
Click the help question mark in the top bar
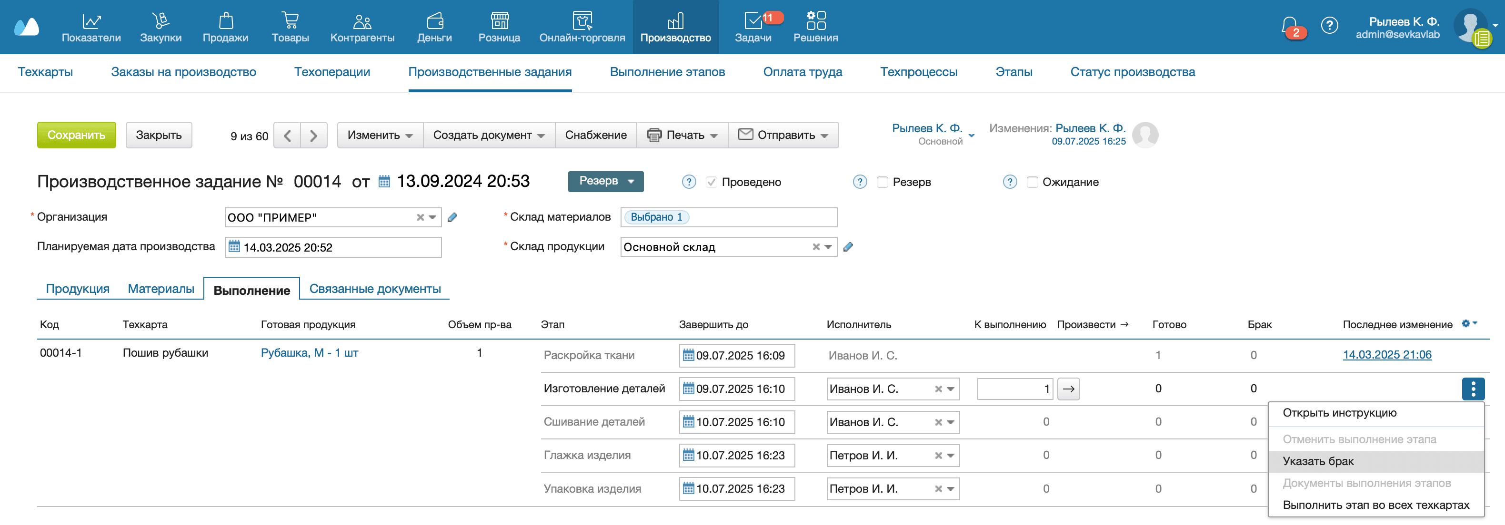click(1330, 25)
